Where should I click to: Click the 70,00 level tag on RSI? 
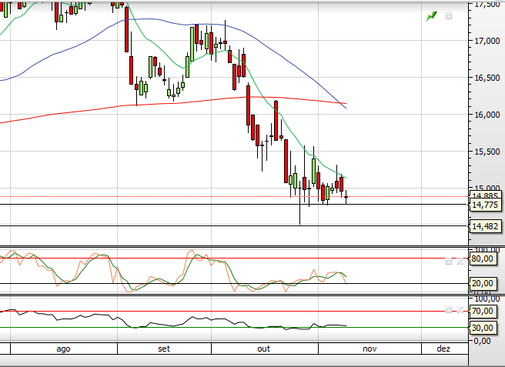pyautogui.click(x=482, y=311)
